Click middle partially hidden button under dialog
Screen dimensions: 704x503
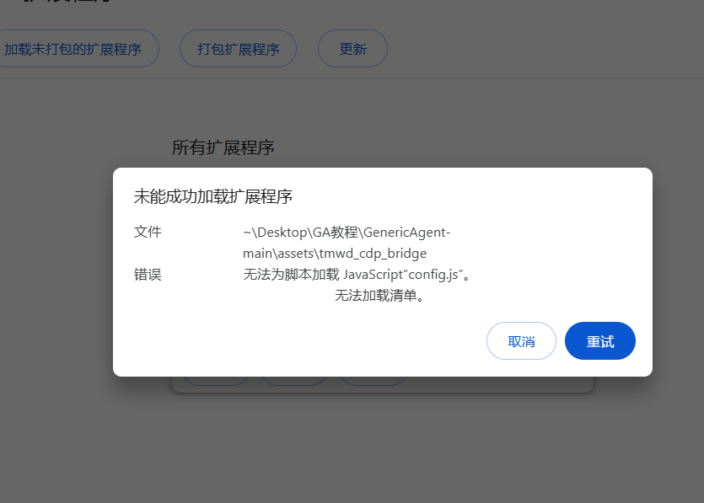tap(294, 381)
